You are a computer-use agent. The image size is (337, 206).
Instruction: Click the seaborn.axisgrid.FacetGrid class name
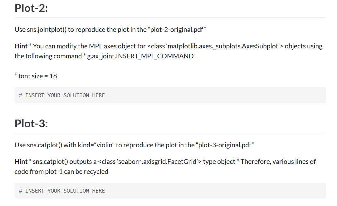(x=157, y=161)
